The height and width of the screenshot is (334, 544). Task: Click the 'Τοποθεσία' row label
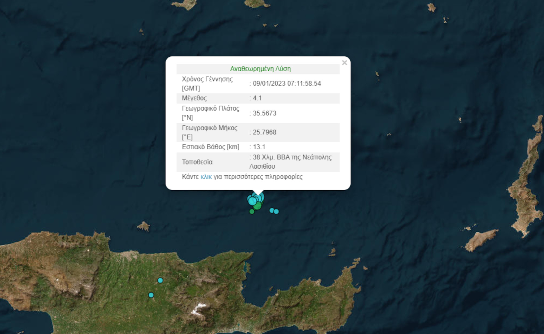click(197, 162)
